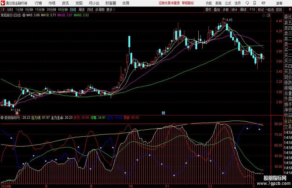Open the 行情 menu

(38, 3)
